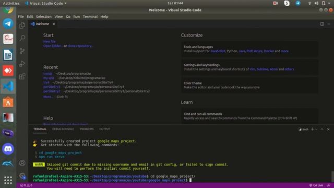Open the Help menu

[x=104, y=17]
